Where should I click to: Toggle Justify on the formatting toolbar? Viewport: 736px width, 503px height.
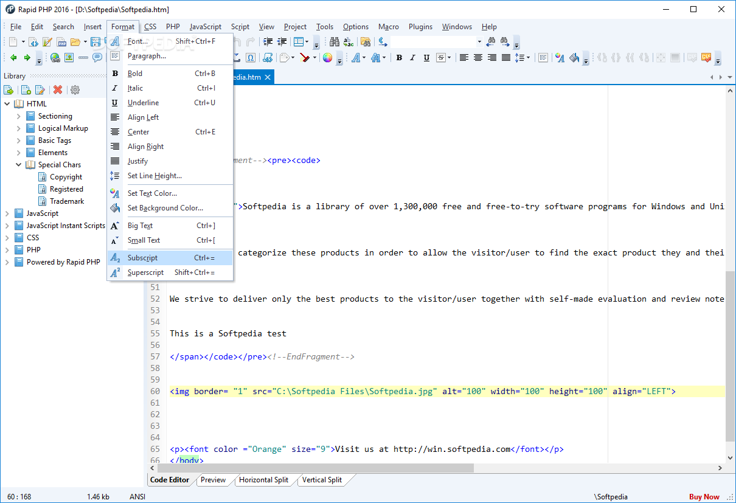click(x=505, y=58)
